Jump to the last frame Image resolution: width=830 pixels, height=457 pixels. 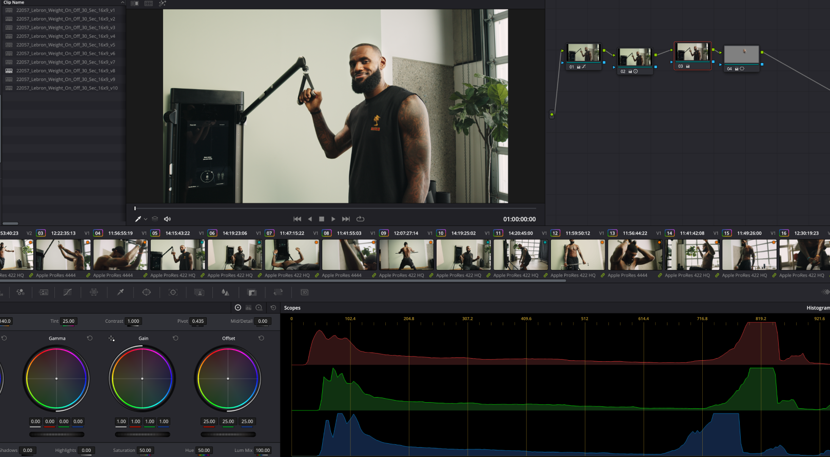tap(346, 219)
